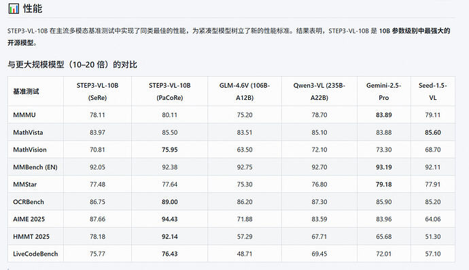Viewport: 469px width, 270px height.
Task: Click the Seed-1.5-VL column header
Action: [433, 91]
